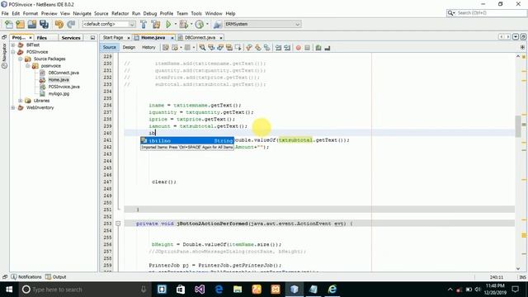Choose ibillno from the code completion popup
The image size is (528, 297).
point(187,141)
